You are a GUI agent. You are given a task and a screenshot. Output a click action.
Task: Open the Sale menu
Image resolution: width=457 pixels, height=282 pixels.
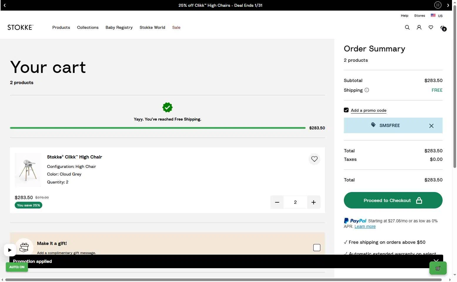[x=176, y=27]
